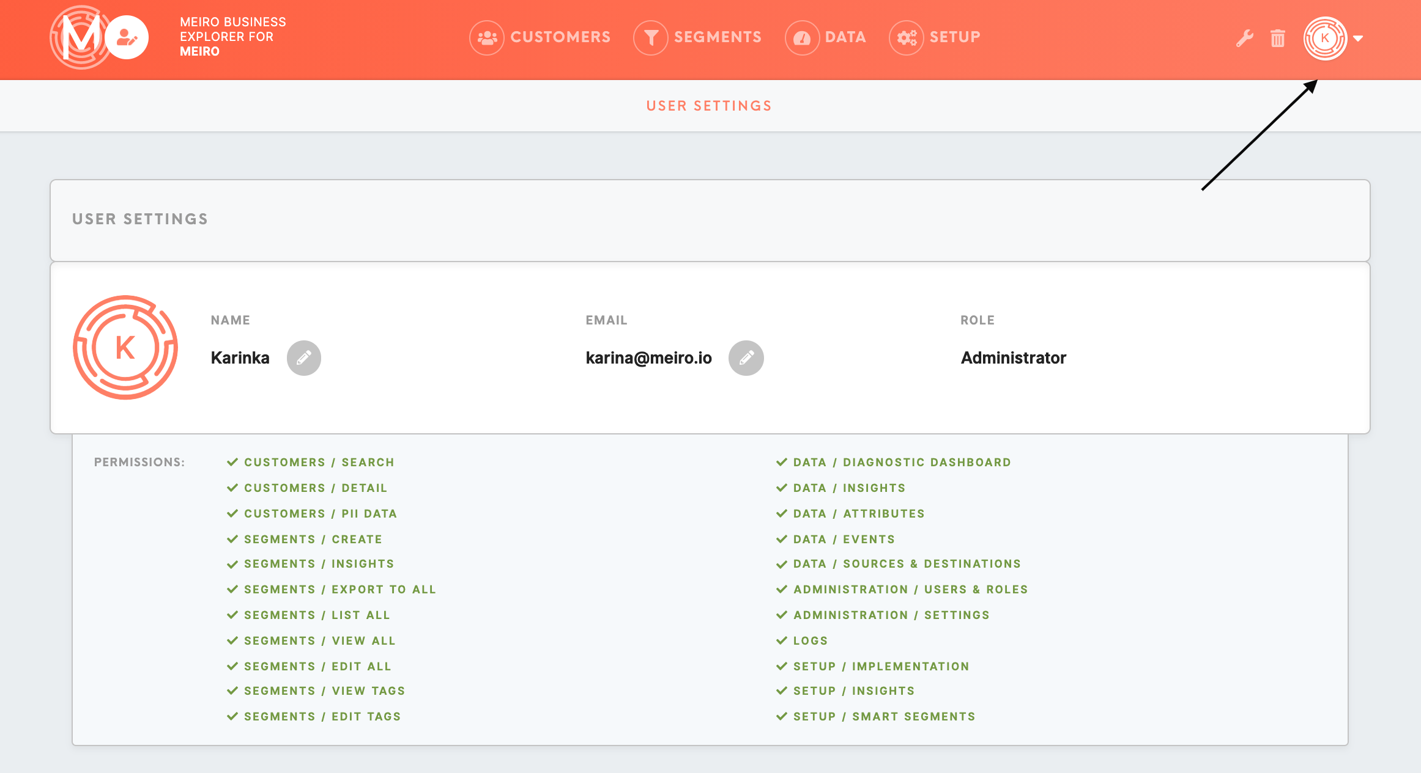The width and height of the screenshot is (1421, 773).
Task: Click the USER SETTINGS page heading
Action: point(709,106)
